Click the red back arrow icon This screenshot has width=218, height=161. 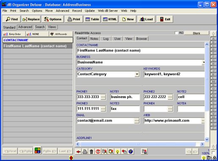tap(78, 152)
